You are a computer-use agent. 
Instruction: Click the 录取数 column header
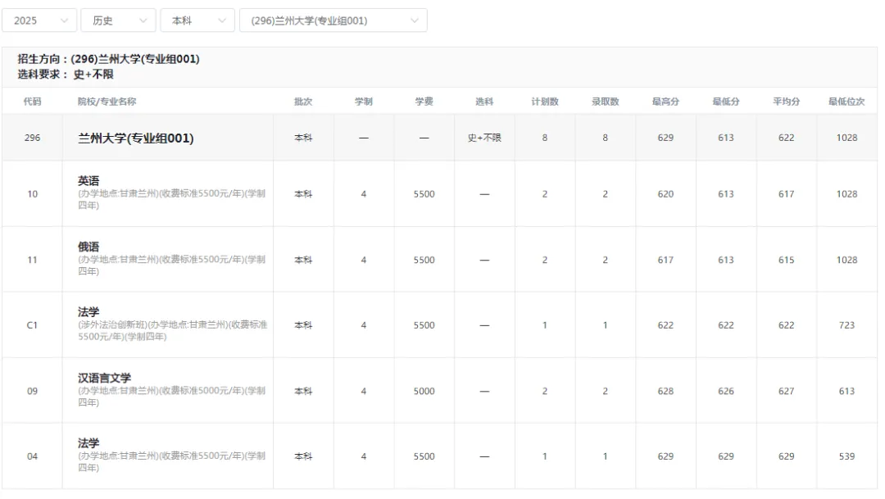point(605,102)
